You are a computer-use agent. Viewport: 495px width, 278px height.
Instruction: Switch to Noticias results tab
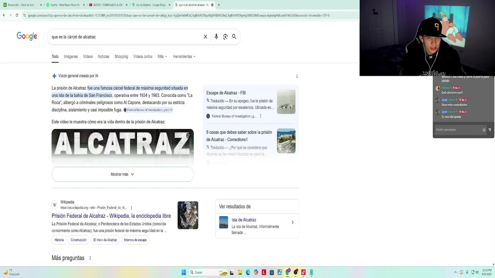click(x=104, y=57)
